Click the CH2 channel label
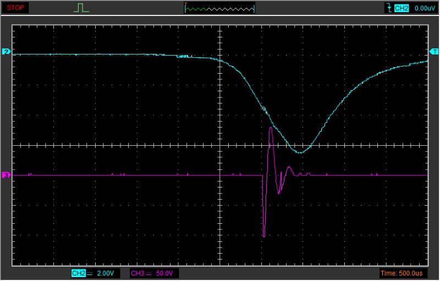Screen dimensions: 440x281 click(79, 273)
